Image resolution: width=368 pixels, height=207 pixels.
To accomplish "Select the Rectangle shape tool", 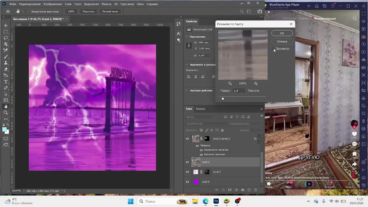I will point(6,100).
